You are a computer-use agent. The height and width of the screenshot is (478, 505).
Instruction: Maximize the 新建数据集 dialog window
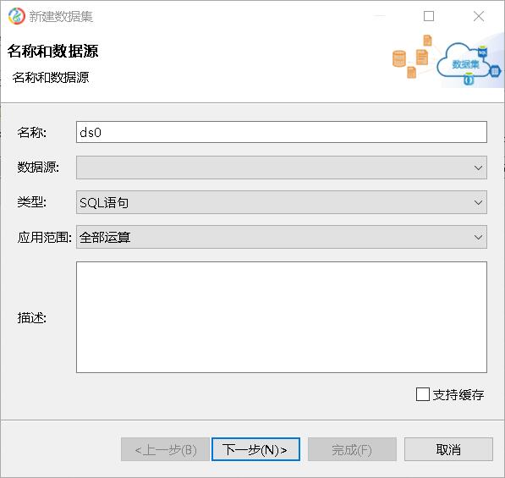tap(429, 16)
